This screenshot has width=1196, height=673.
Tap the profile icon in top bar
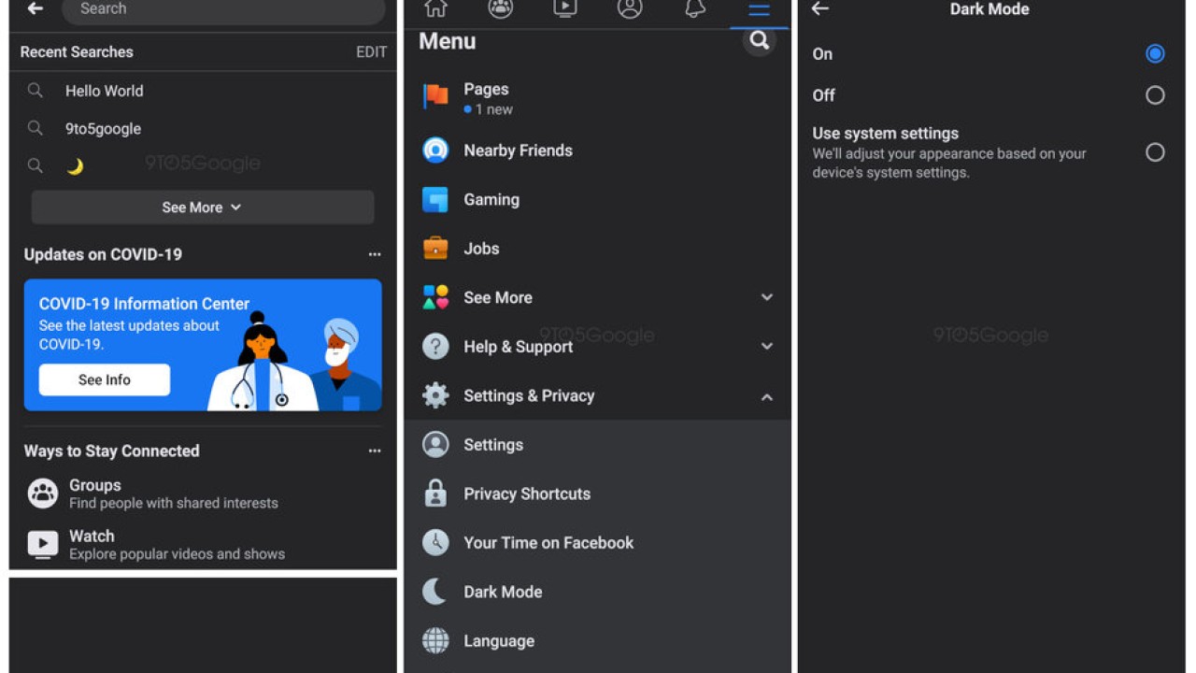pyautogui.click(x=630, y=9)
